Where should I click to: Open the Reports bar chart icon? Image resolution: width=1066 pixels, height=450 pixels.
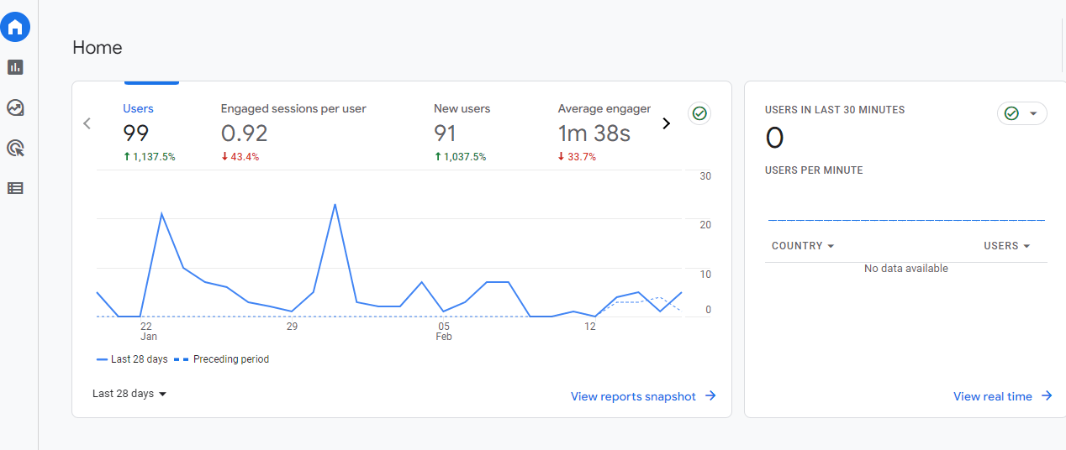(x=15, y=67)
